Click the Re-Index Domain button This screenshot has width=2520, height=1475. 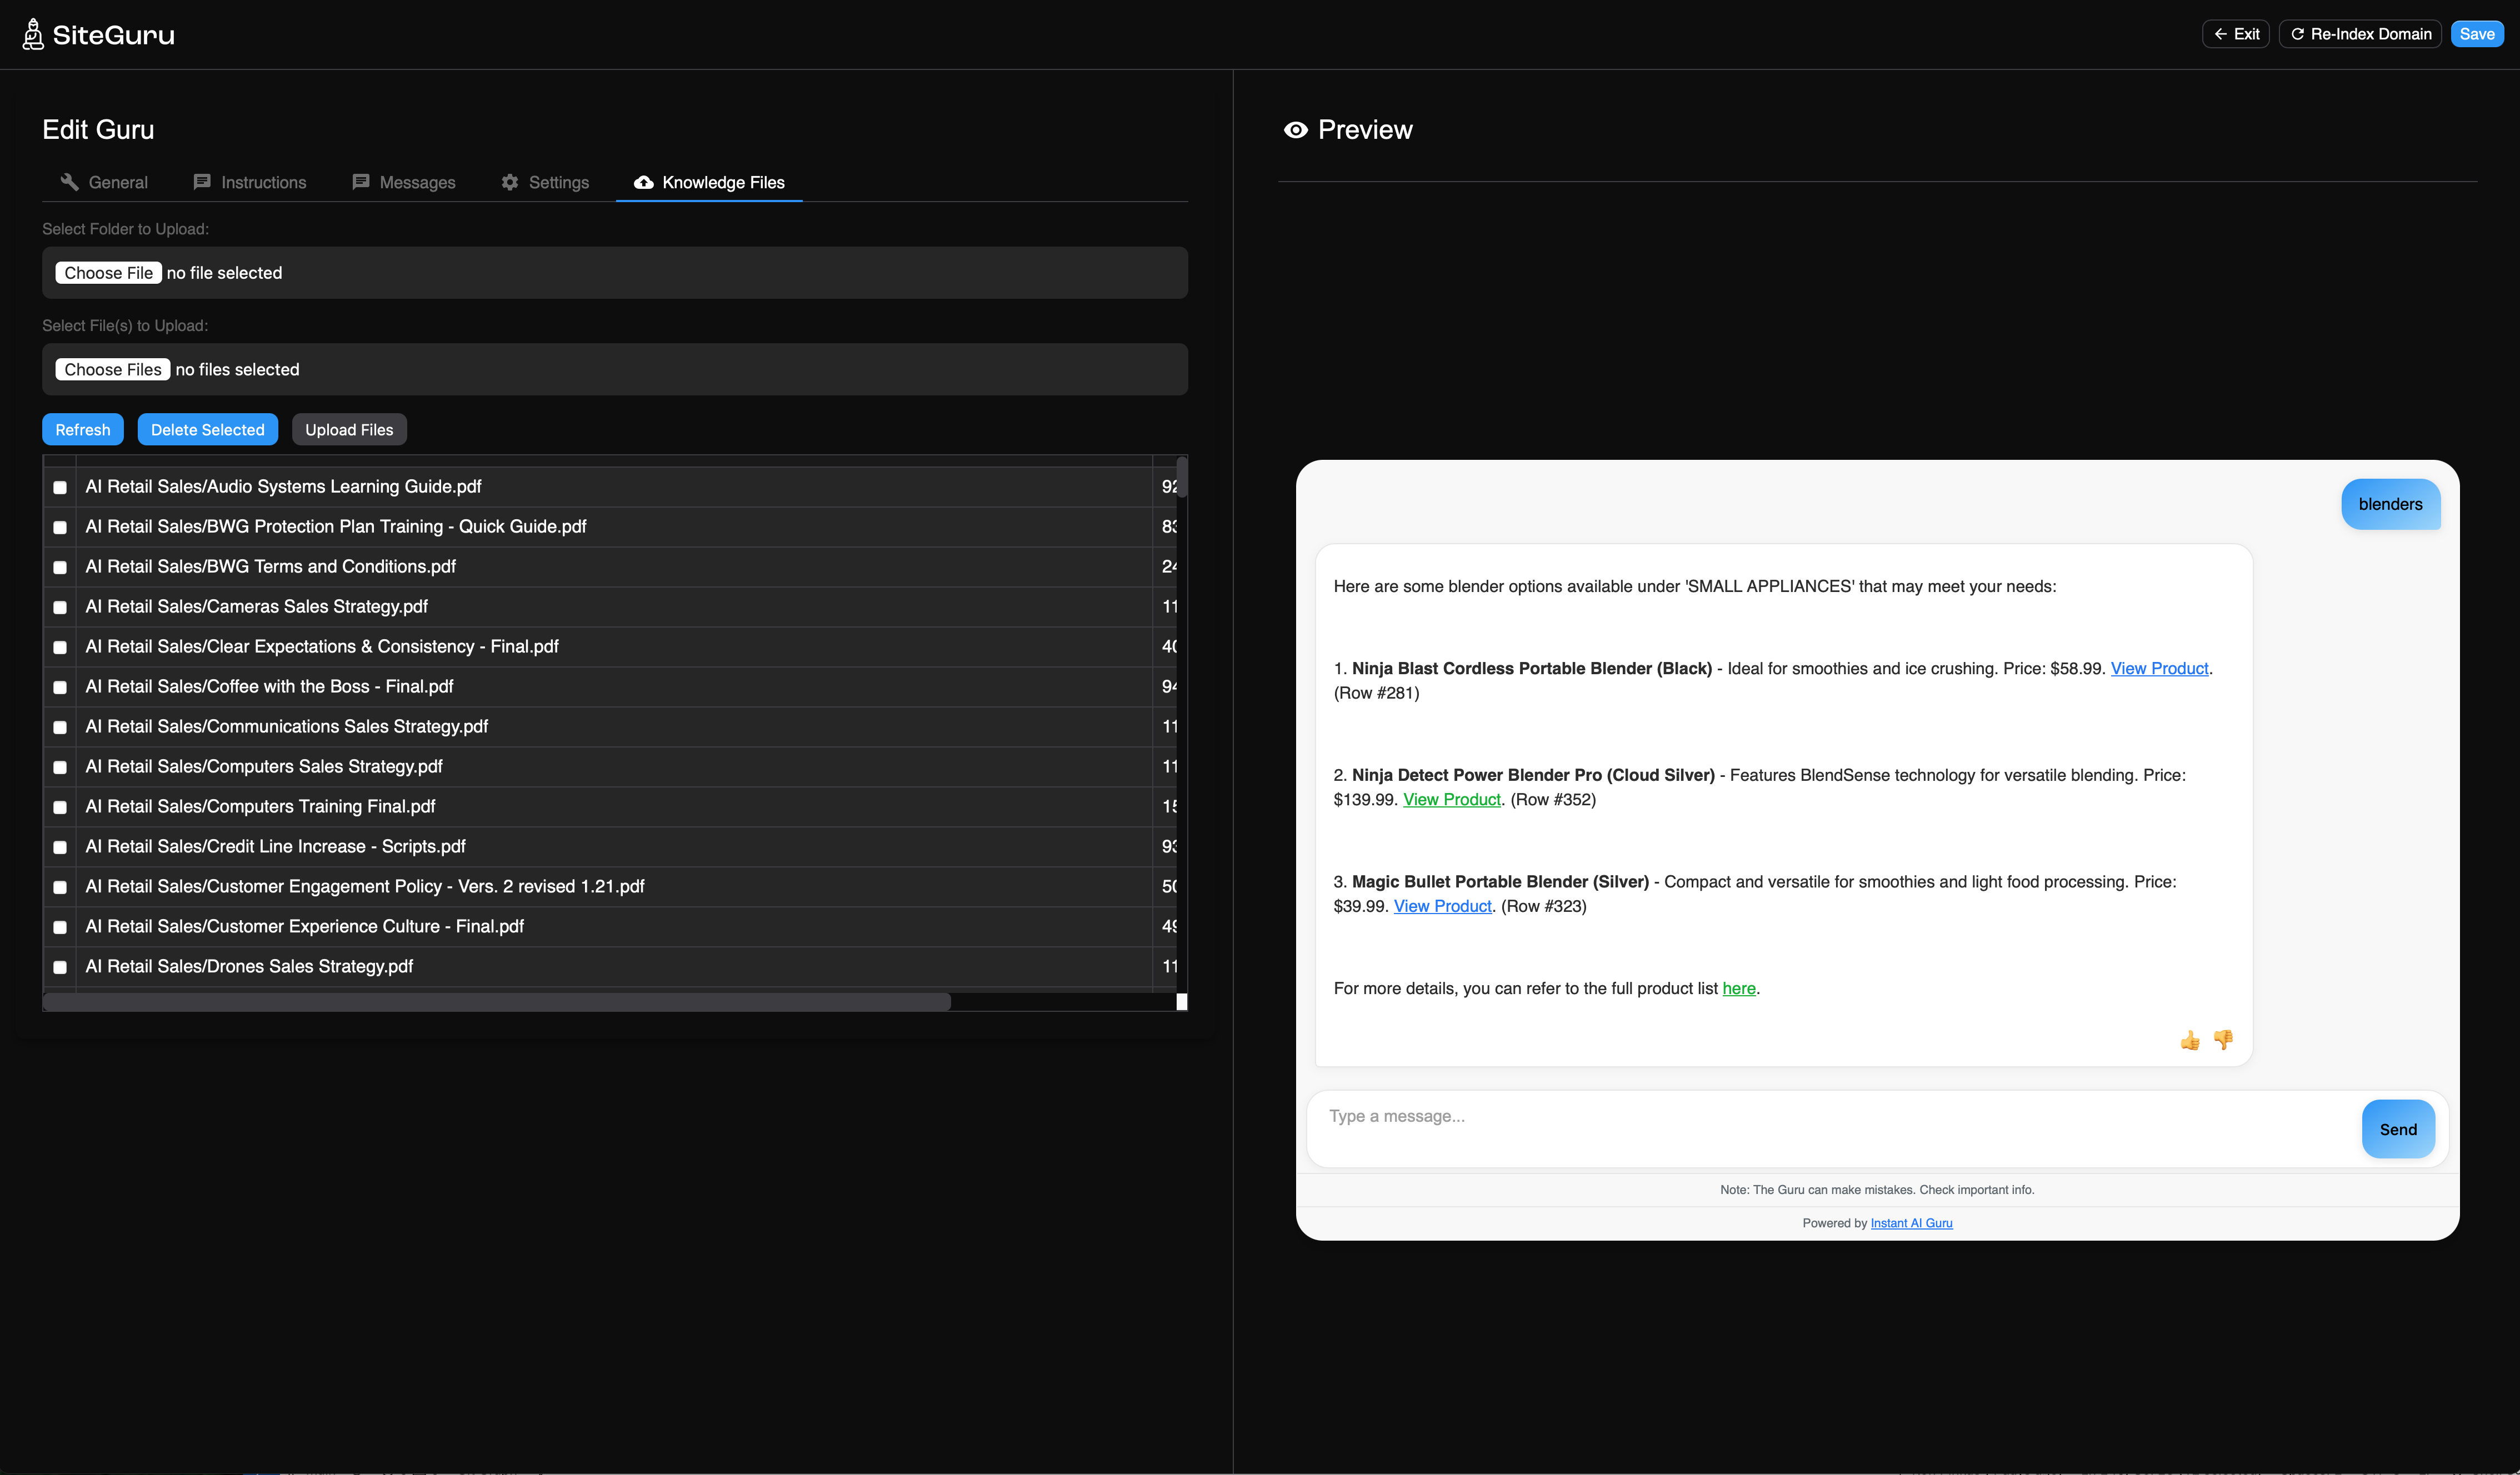[2360, 34]
